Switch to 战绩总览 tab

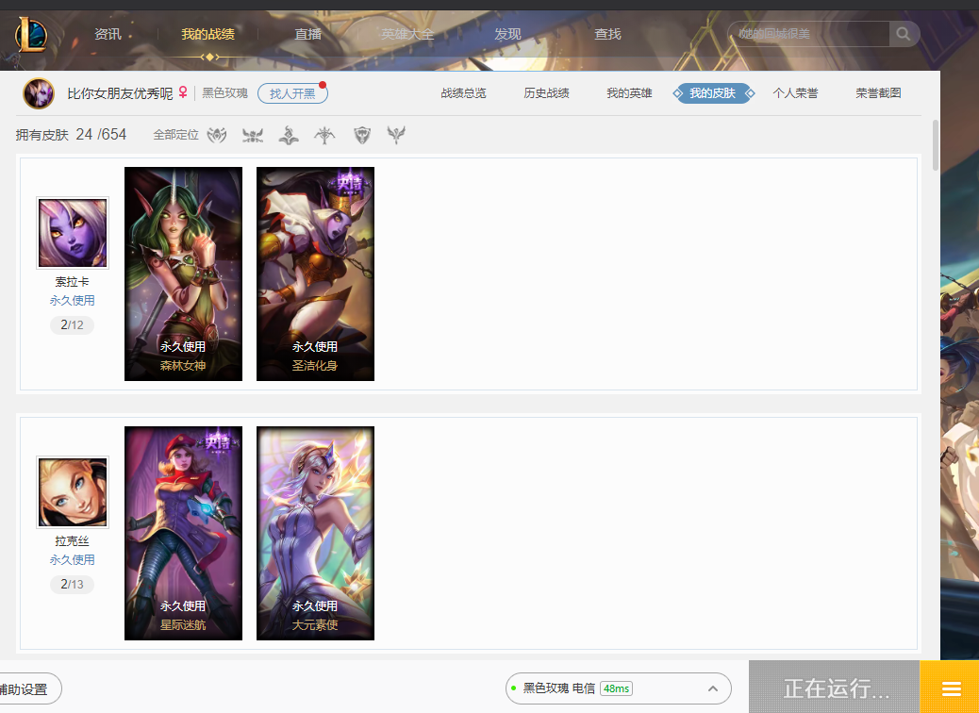(463, 93)
